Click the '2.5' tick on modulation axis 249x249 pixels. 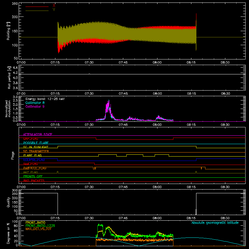coord(15,101)
